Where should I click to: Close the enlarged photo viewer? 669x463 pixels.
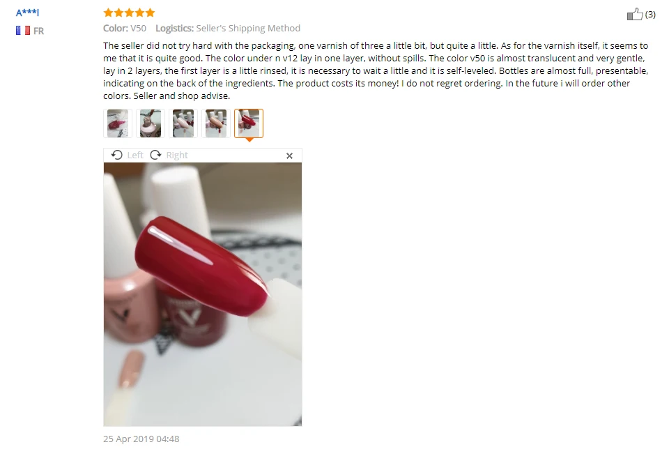pyautogui.click(x=289, y=155)
